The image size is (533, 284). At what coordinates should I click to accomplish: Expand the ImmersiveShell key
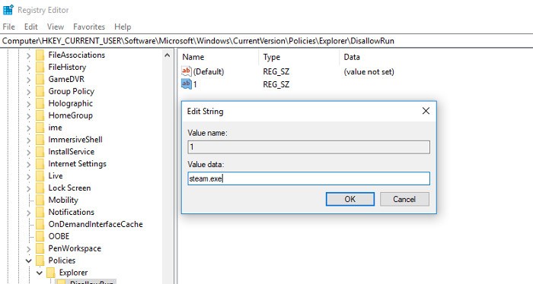click(x=29, y=140)
